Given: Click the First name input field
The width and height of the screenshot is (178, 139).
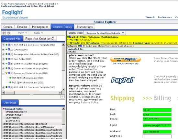Looking at the screenshot, I should (x=157, y=110).
